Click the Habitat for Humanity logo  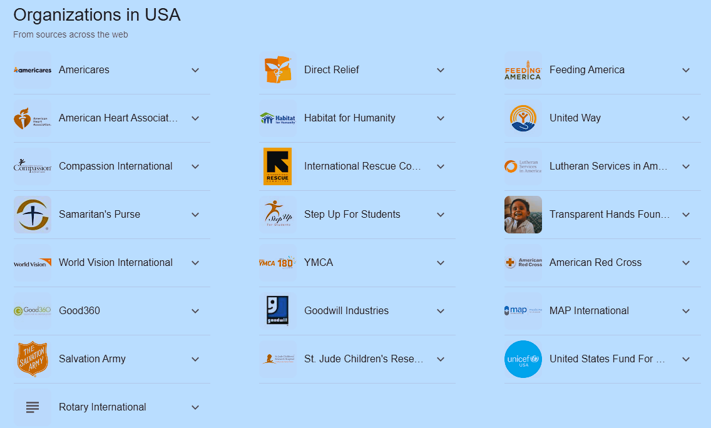click(278, 118)
